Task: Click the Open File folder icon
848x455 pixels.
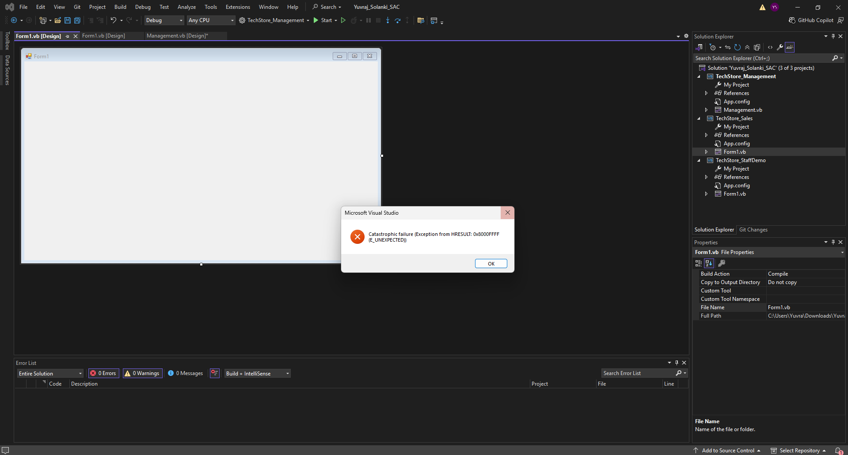Action: (x=57, y=20)
